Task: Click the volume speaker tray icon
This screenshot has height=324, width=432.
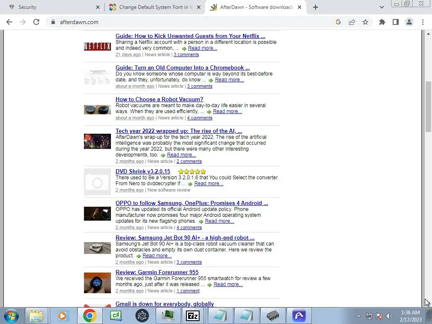Action: (x=389, y=316)
